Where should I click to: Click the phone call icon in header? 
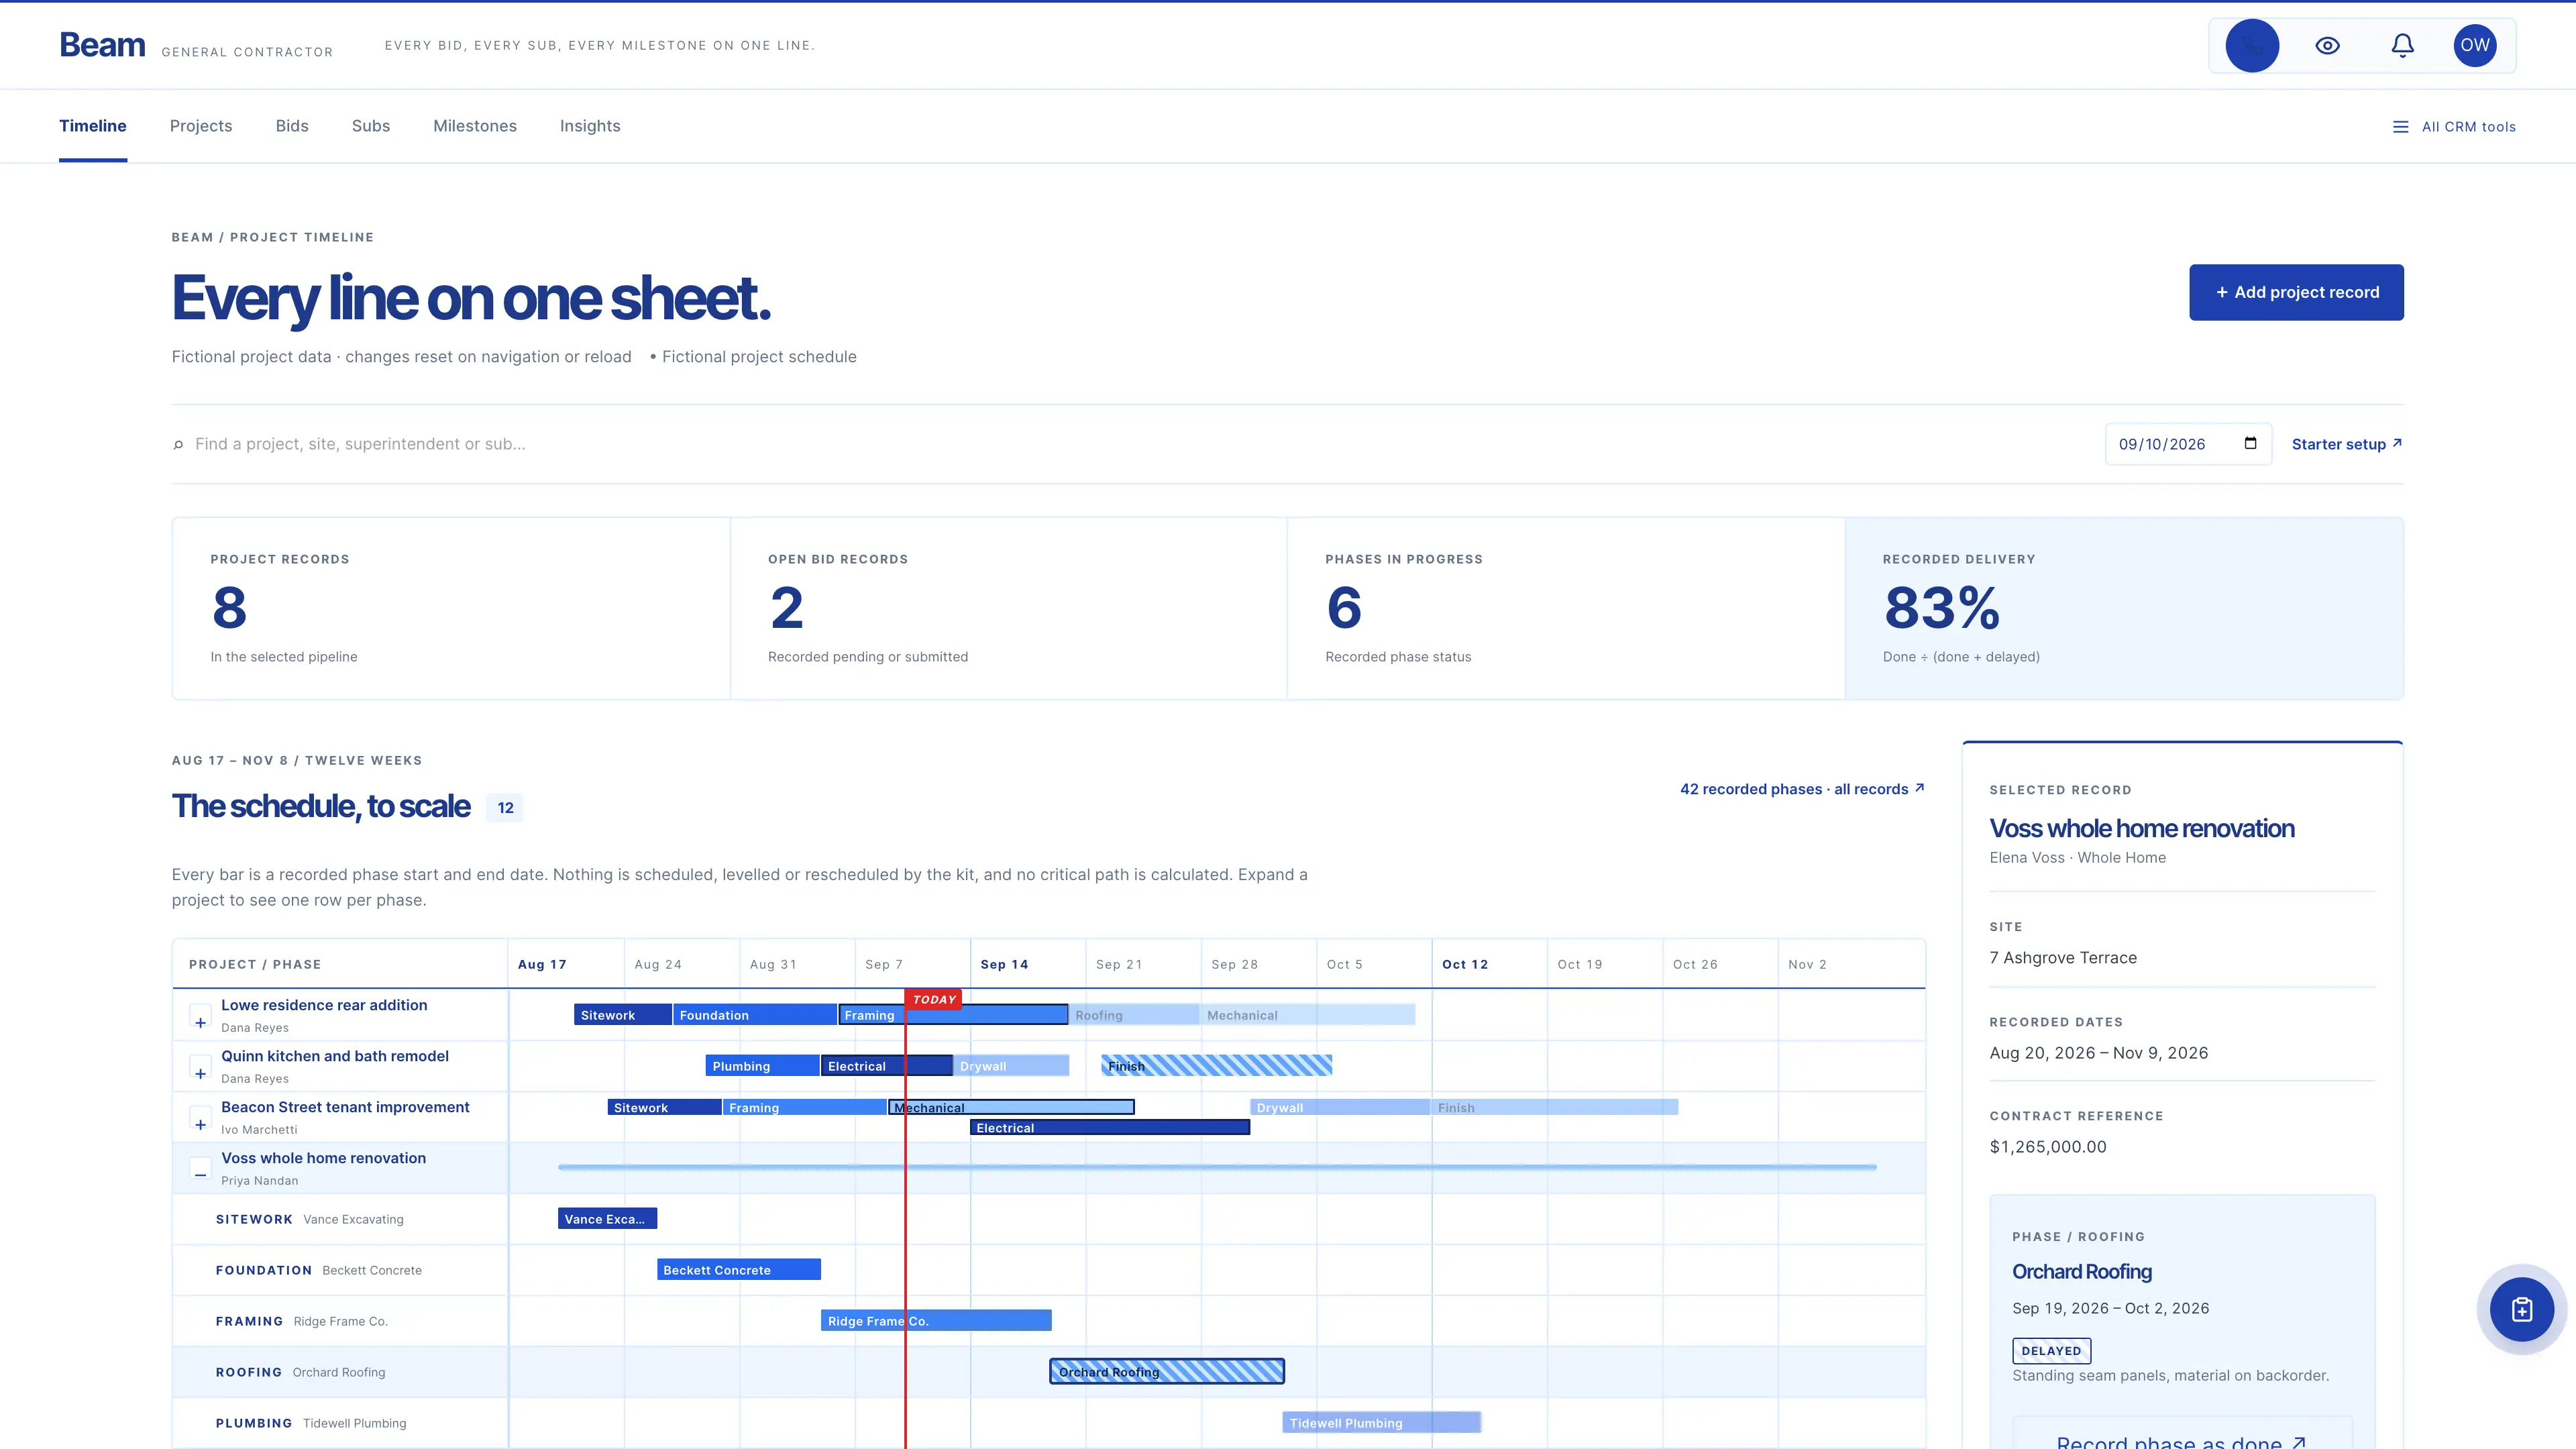point(2252,45)
